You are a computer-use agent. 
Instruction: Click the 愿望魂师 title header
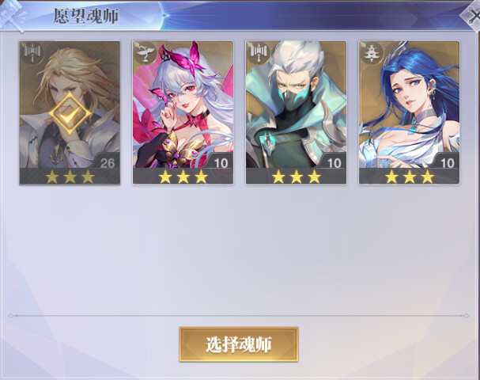point(86,16)
